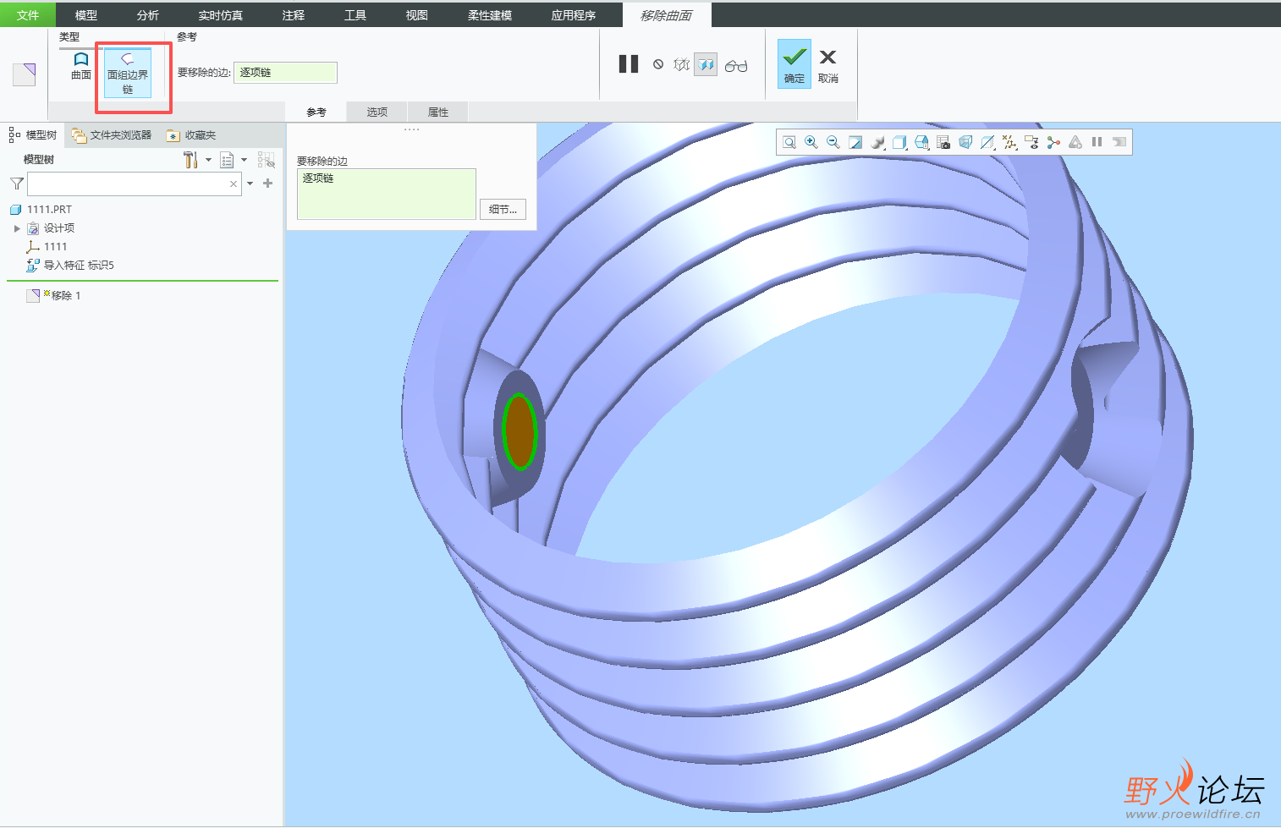Click the last greyed icon in graphics toolbar
Screen dimensions: 1281x828
pyautogui.click(x=1119, y=142)
